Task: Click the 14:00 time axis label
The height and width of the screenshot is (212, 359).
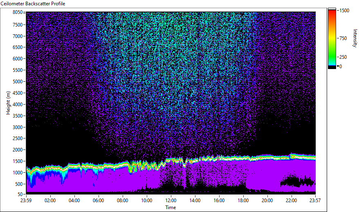Action: [195, 201]
